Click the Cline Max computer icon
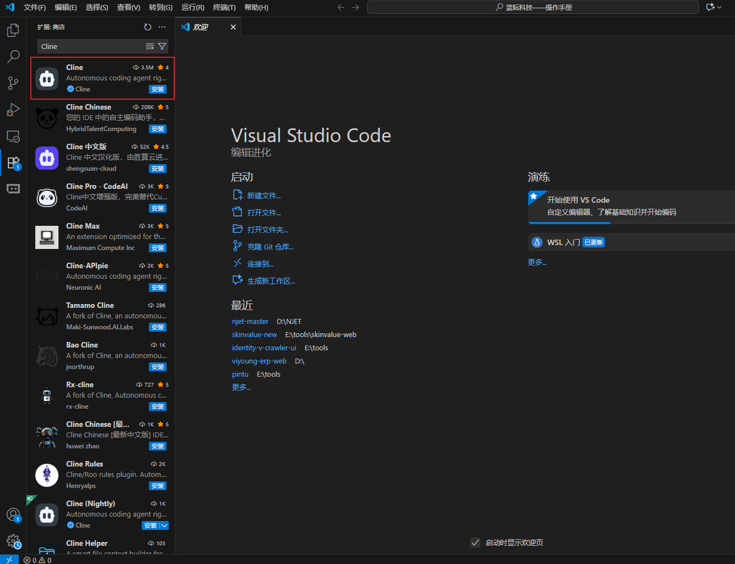The height and width of the screenshot is (564, 735). tap(47, 237)
